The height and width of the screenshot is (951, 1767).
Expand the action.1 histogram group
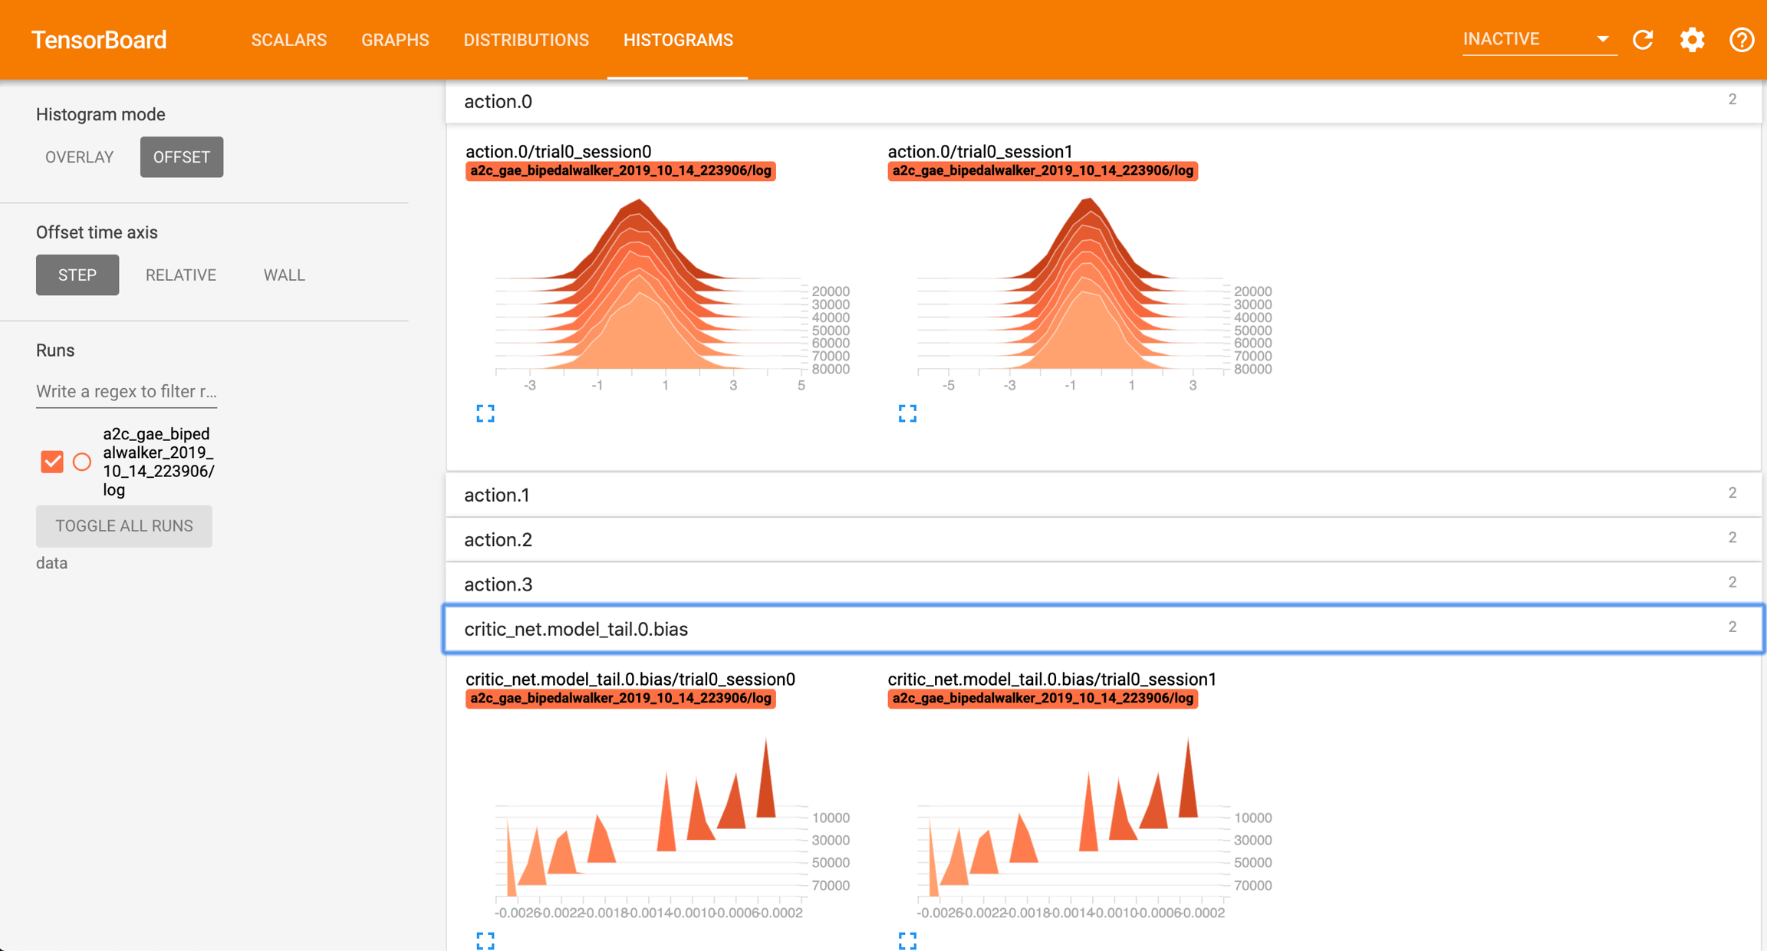[x=1103, y=495]
